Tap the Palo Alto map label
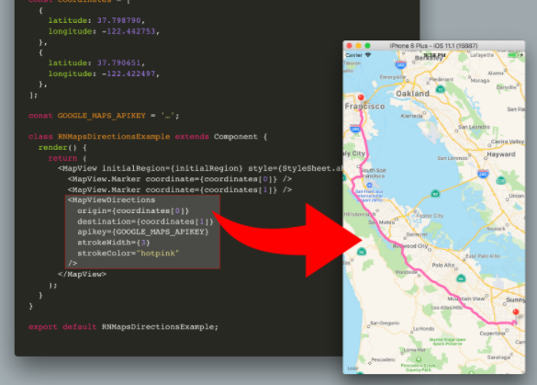This screenshot has width=537, height=385. 443,265
